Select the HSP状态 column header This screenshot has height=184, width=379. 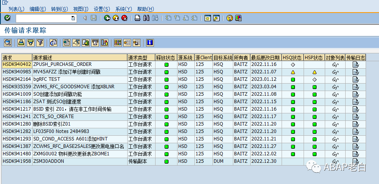coord(314,57)
